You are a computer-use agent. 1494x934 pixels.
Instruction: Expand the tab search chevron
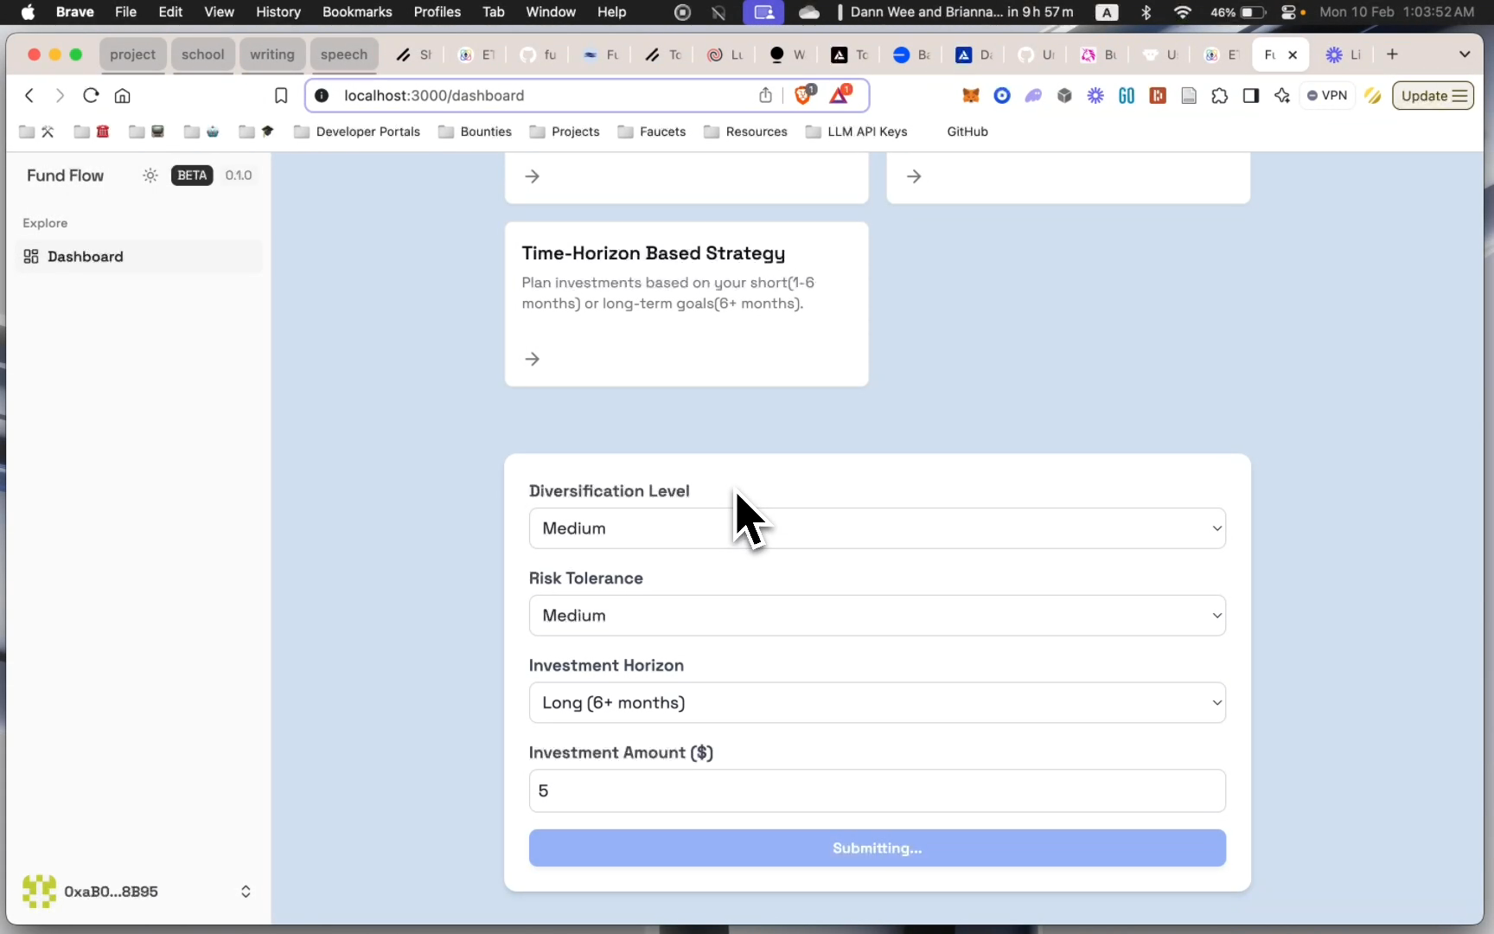1465,54
